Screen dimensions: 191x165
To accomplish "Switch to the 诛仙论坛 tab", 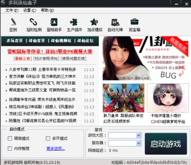I will click(x=85, y=41).
